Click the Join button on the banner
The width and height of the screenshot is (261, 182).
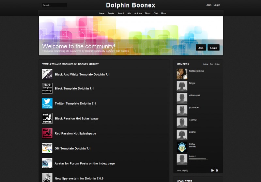201,48
